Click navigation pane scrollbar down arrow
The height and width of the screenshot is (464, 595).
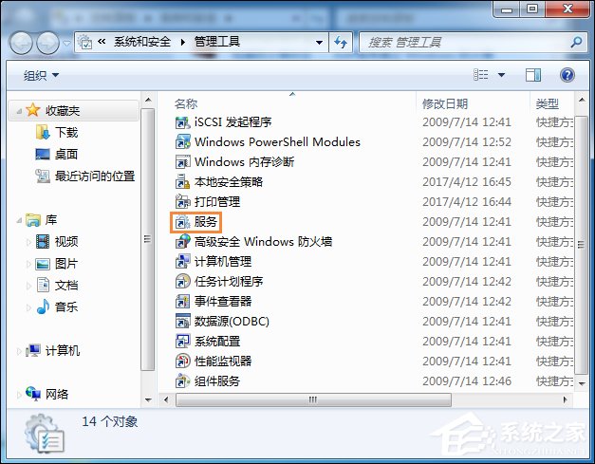tap(148, 399)
